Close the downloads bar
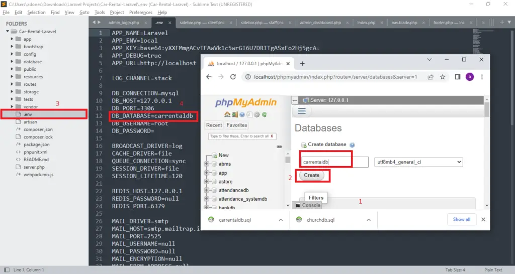This screenshot has width=515, height=274. [483, 220]
